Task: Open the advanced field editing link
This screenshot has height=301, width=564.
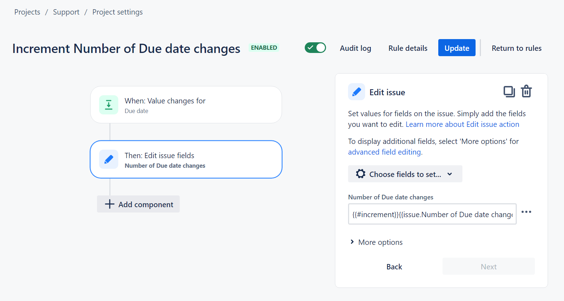Action: pyautogui.click(x=384, y=152)
